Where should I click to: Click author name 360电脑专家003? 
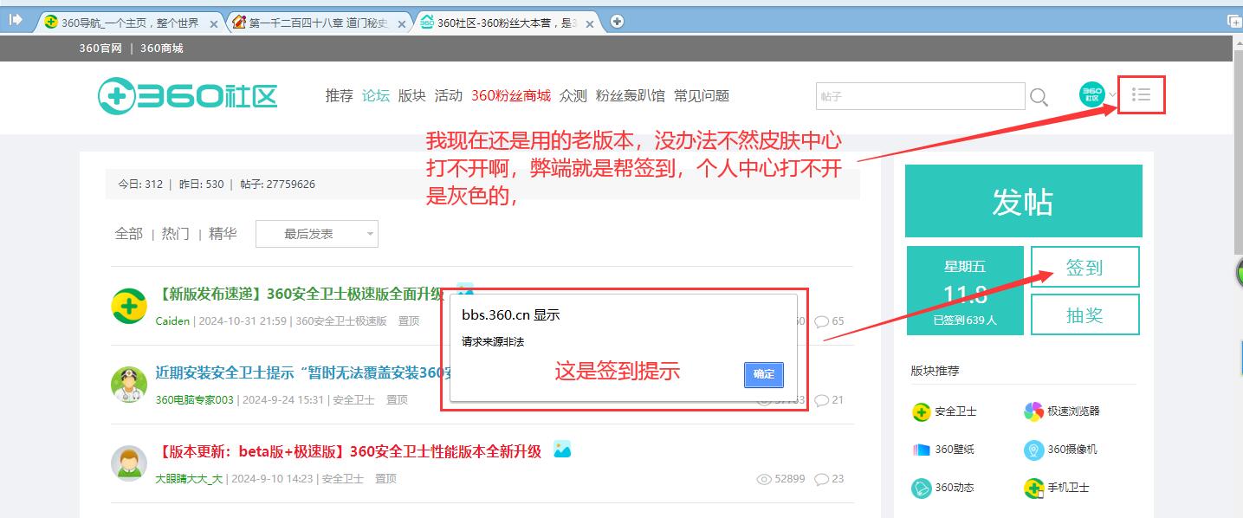point(195,400)
